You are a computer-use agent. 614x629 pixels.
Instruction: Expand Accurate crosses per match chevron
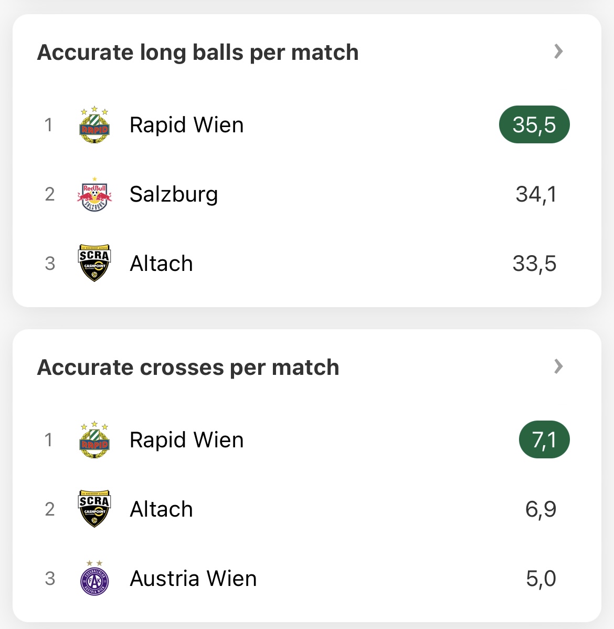click(558, 366)
